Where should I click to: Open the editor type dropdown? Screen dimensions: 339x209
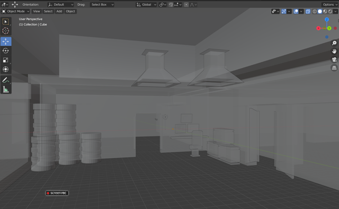click(x=4, y=4)
